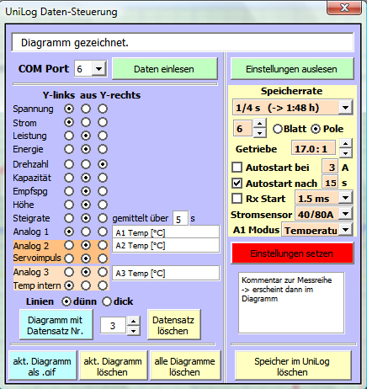Image resolution: width=367 pixels, height=389 pixels.
Task: Click alle Diagramme löschen button
Action: [x=185, y=366]
